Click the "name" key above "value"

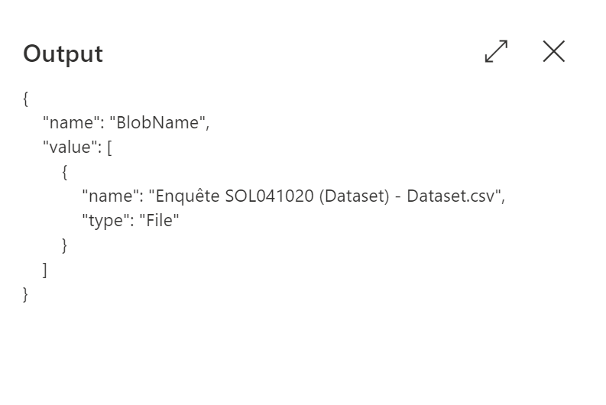pos(72,122)
